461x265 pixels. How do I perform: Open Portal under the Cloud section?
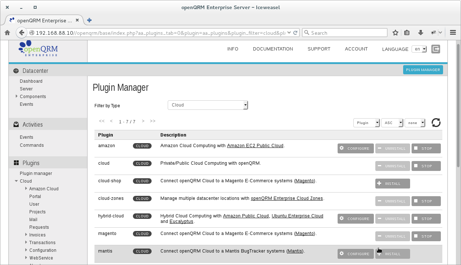coord(35,197)
